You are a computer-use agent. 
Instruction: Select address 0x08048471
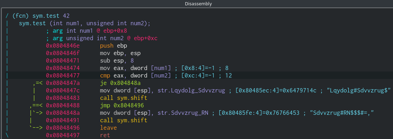pyautogui.click(x=63, y=61)
